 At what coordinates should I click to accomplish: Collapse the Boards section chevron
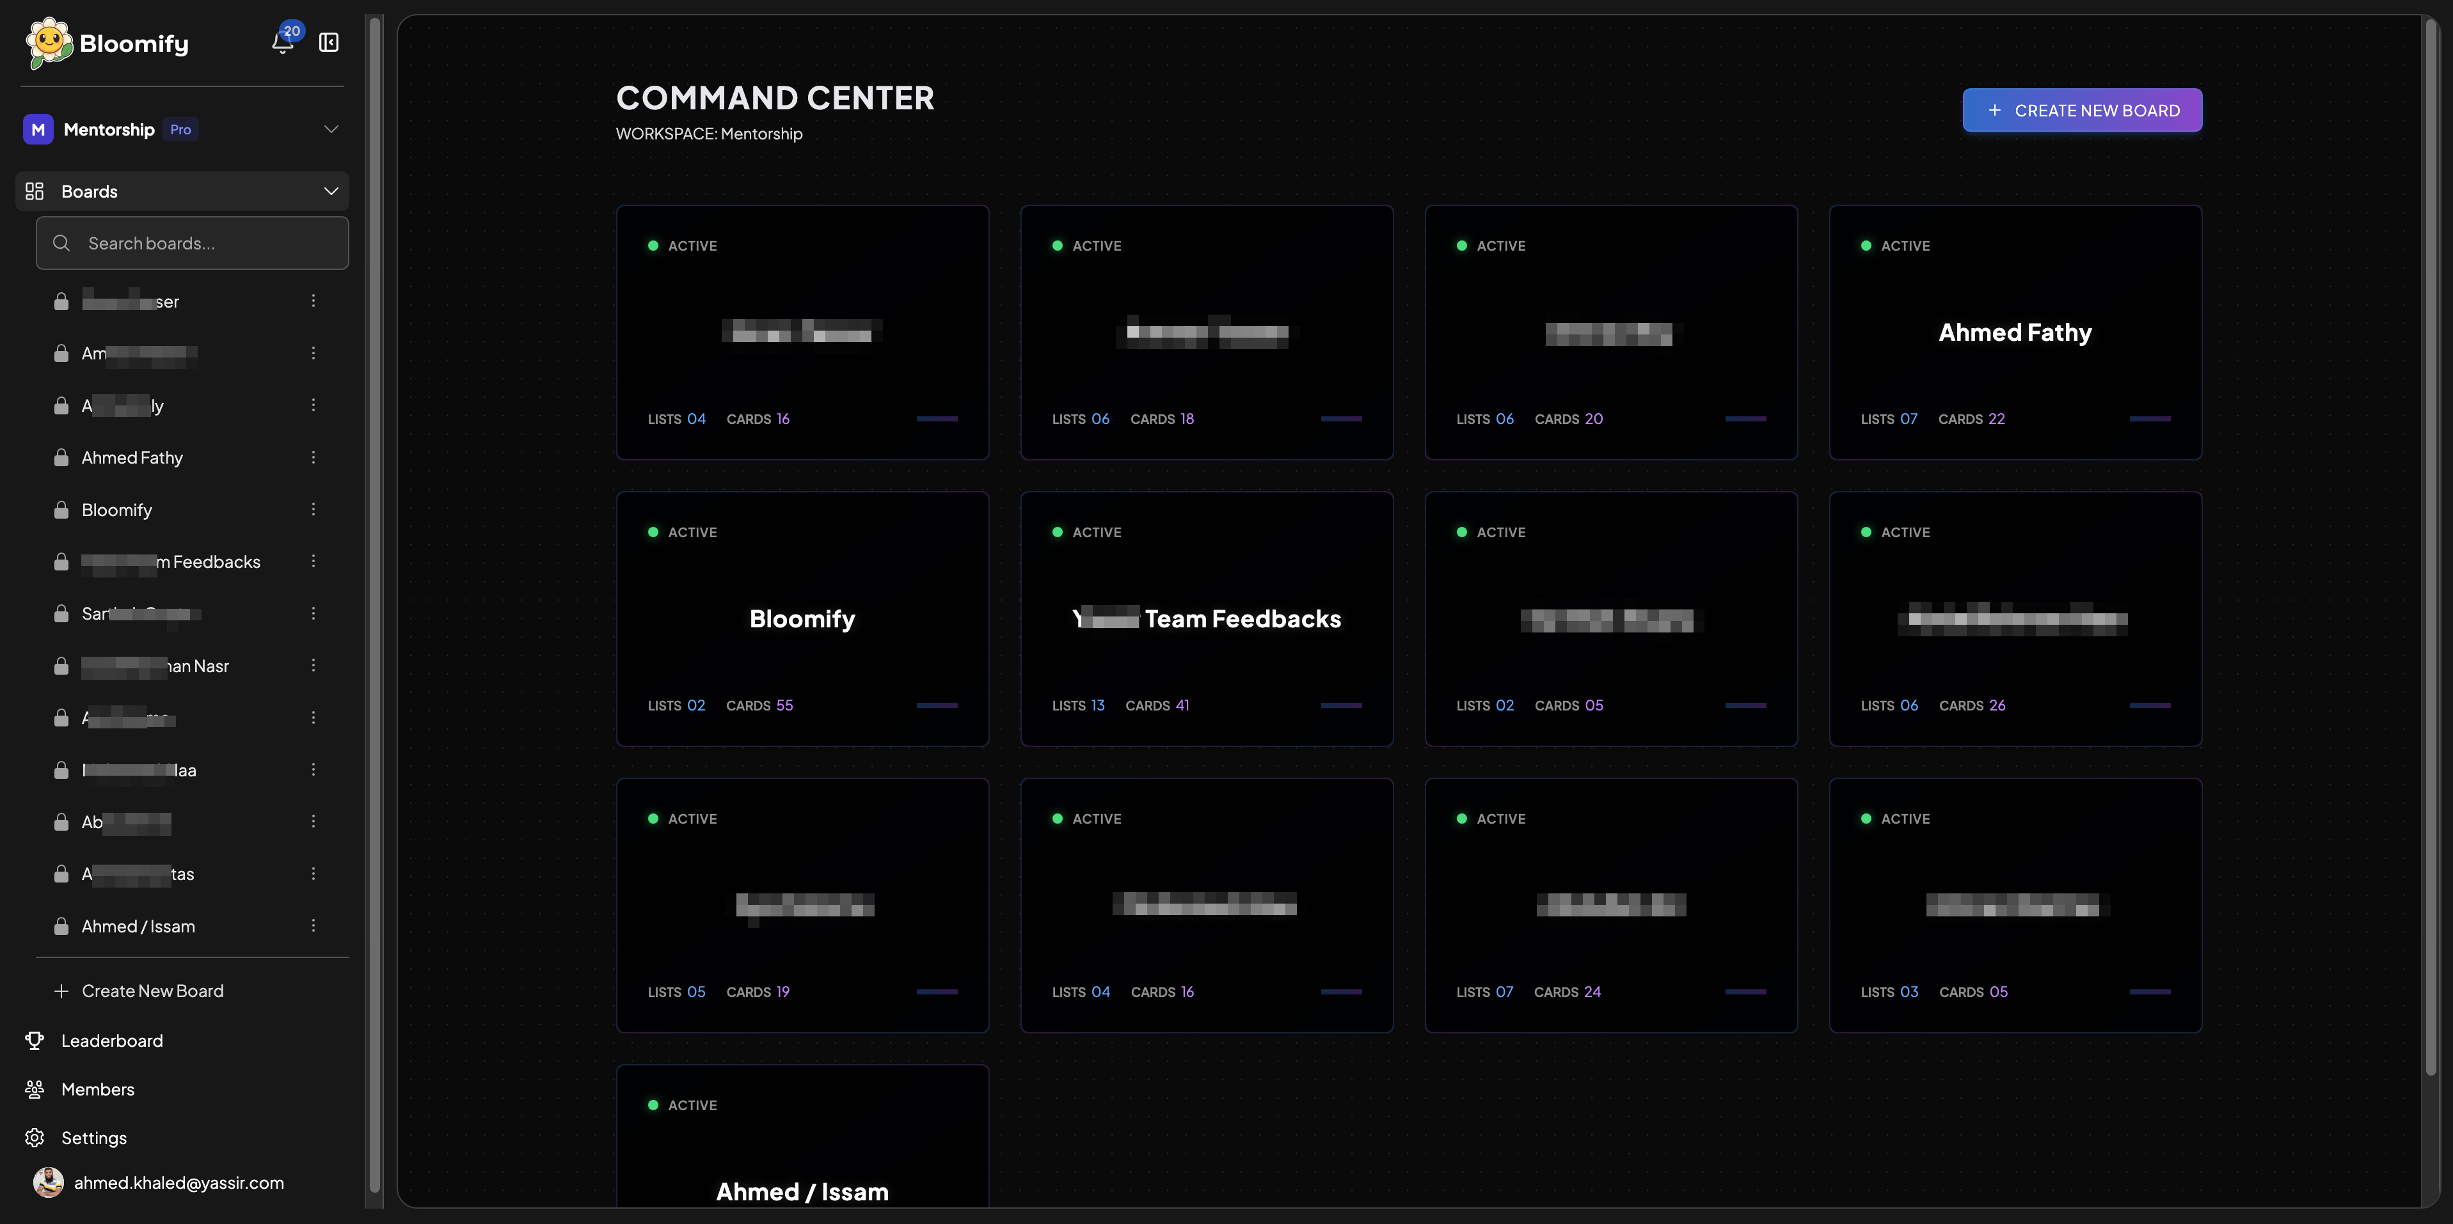(x=330, y=191)
